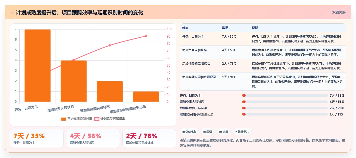The width and height of the screenshot is (356, 158).
Task: Click the description starting 任务、日期为主维度中
Action: [297, 39]
